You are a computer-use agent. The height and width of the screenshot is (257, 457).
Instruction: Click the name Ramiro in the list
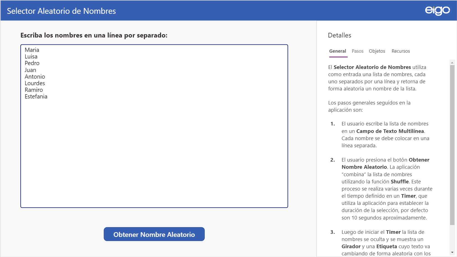click(x=34, y=90)
